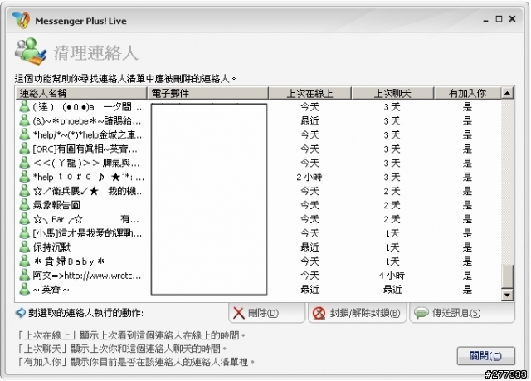Click the 是 cell in 氣象報告圖 row
531x381 pixels.
(467, 205)
